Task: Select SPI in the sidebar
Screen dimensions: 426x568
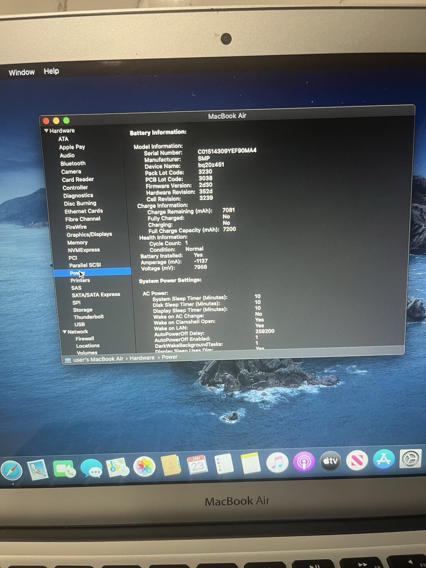Action: [x=76, y=302]
